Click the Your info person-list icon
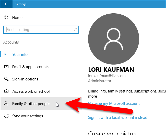Screen dimensions: 166x135 coord(6,54)
